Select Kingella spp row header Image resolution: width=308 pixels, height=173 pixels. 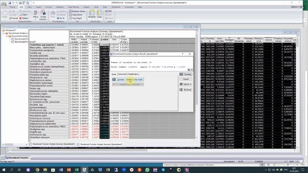pos(49,132)
